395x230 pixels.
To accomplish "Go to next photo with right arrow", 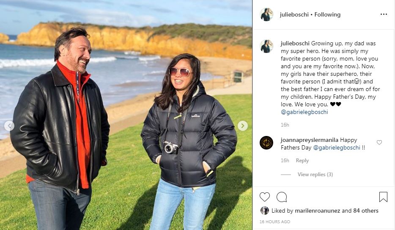I will click(243, 126).
